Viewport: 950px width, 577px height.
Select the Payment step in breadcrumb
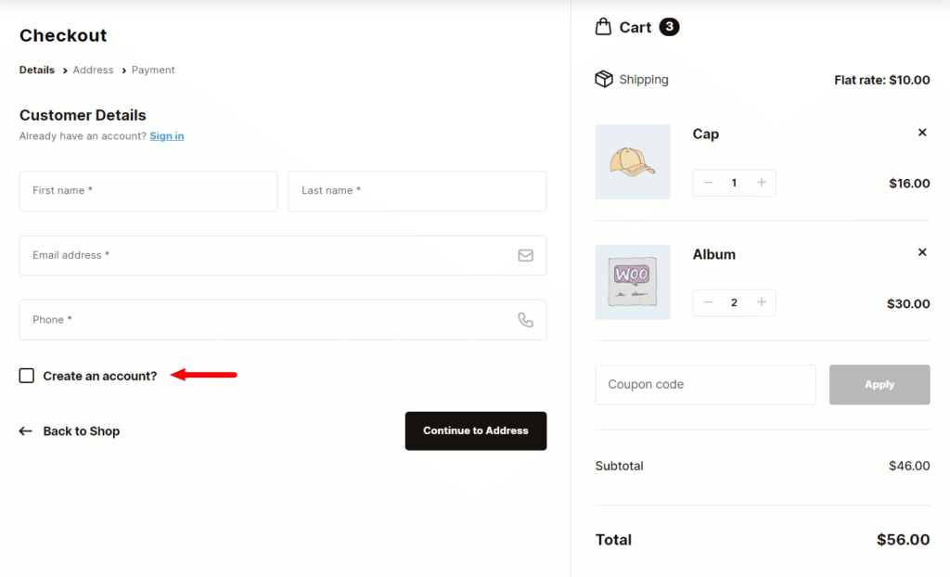tap(152, 70)
